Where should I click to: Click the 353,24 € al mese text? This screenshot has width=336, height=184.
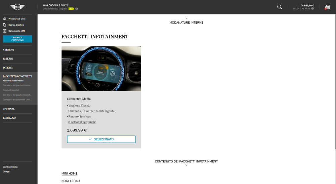point(301,9)
